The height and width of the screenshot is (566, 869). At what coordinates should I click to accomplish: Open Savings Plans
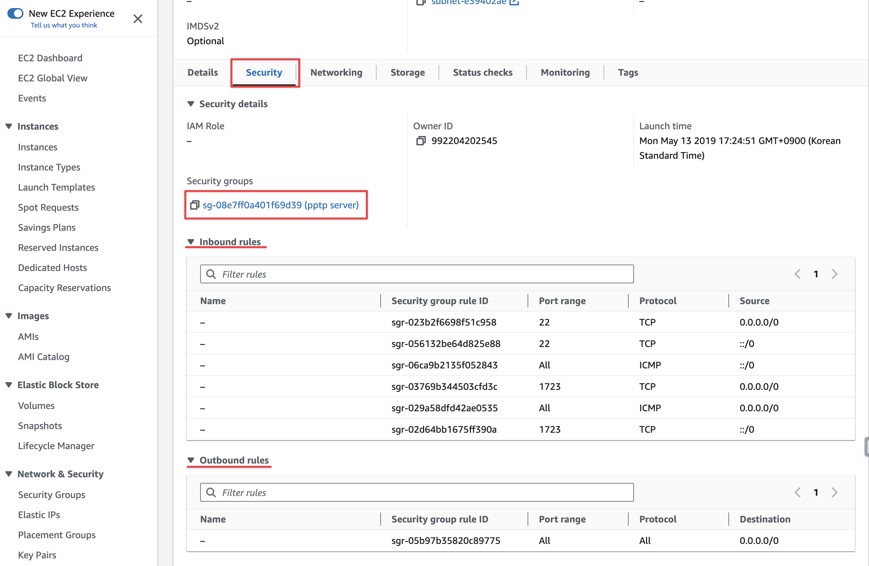point(47,227)
